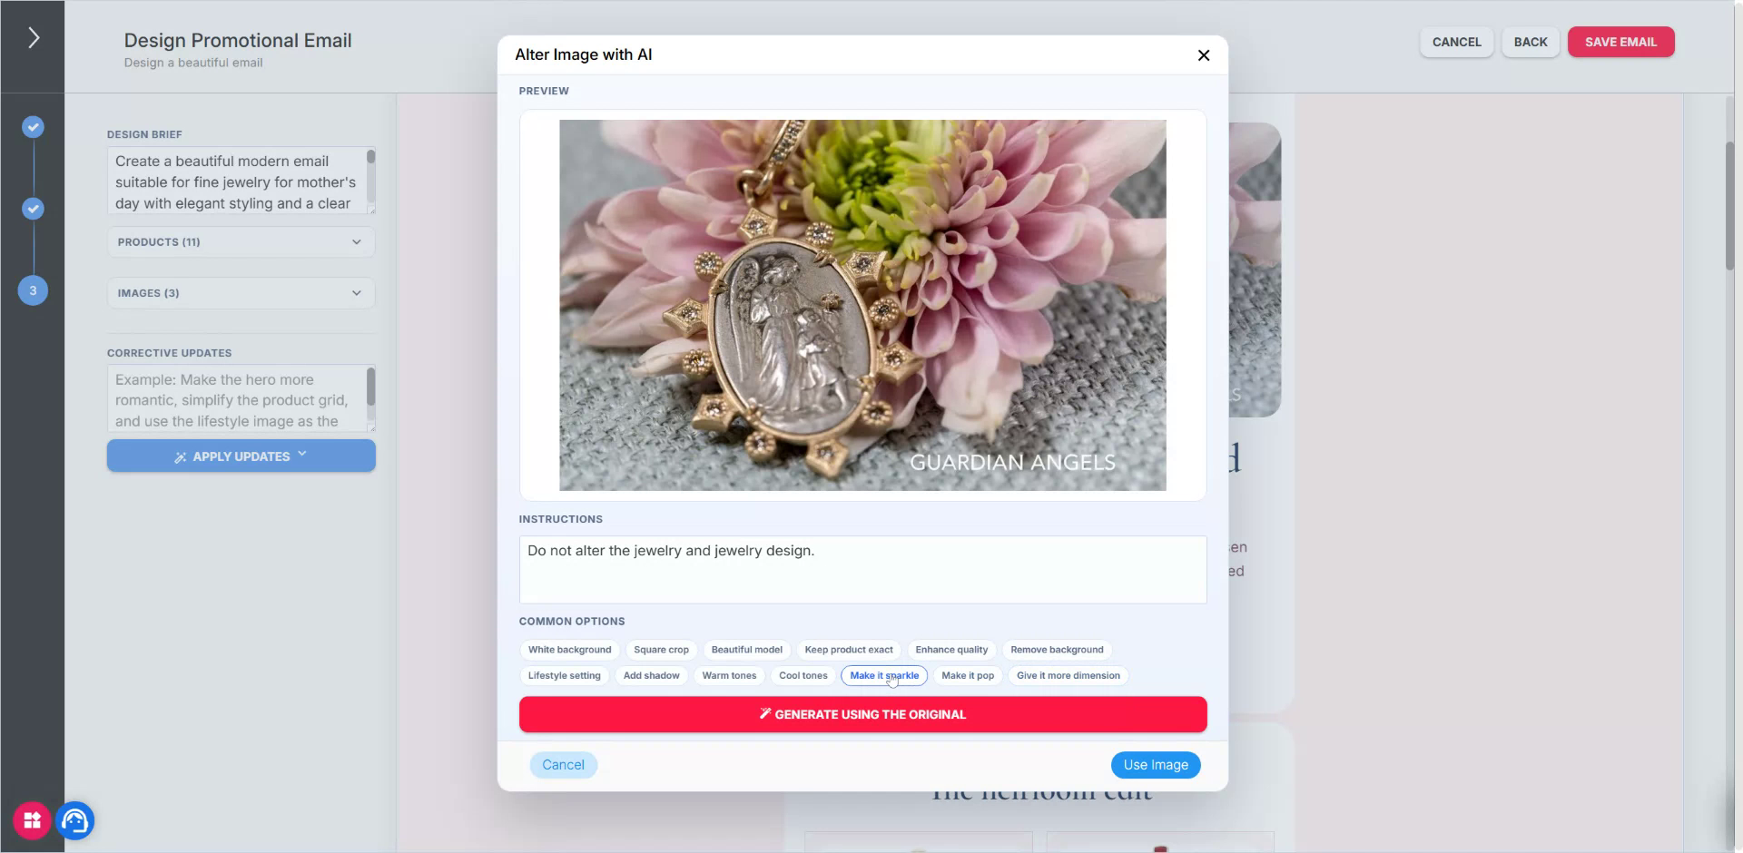Expand the Products (11) section
Image resolution: width=1743 pixels, height=853 pixels.
pyautogui.click(x=241, y=242)
